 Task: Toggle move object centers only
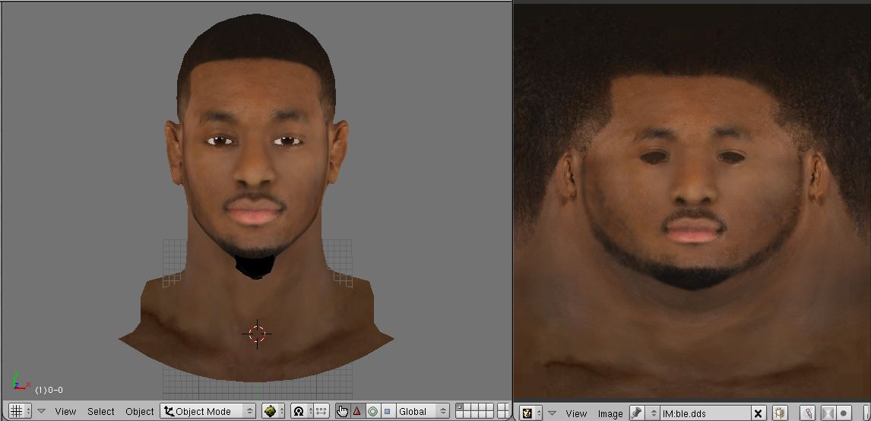[x=321, y=411]
